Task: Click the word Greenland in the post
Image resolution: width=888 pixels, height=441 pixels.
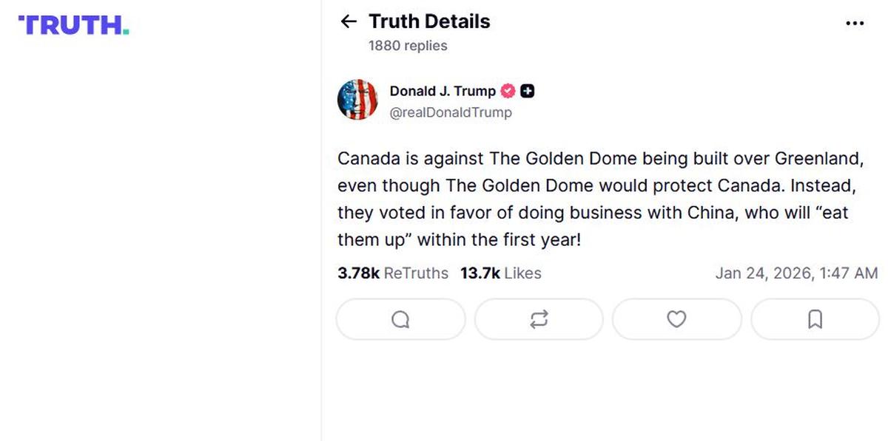Action: coord(819,159)
